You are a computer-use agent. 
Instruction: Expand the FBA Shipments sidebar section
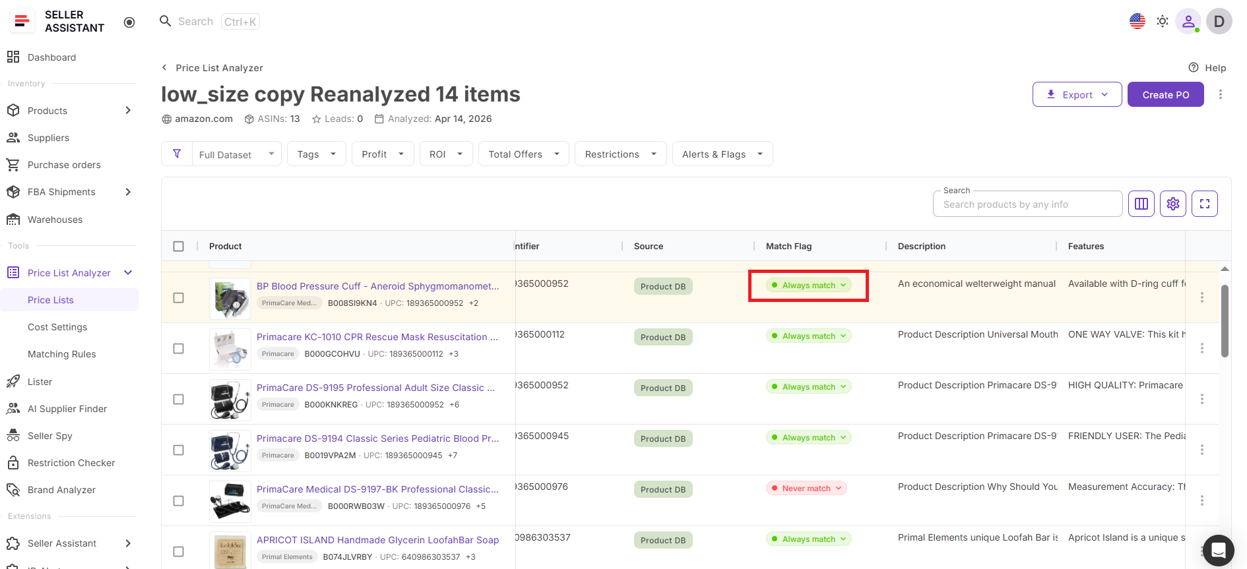tap(128, 192)
